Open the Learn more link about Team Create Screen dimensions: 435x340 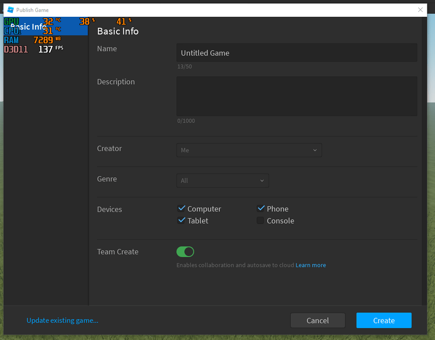(x=310, y=265)
